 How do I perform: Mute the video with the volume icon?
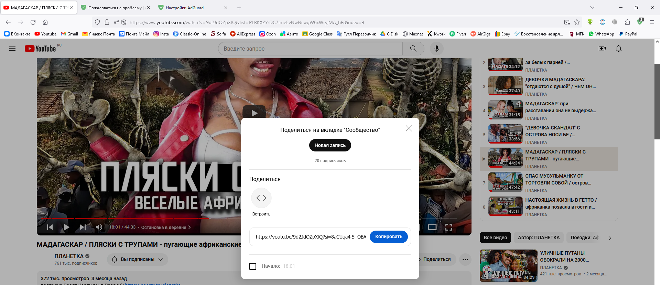click(x=99, y=227)
